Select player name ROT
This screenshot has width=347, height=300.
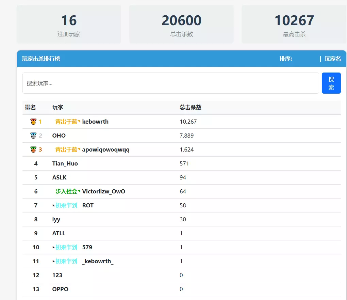coord(88,205)
